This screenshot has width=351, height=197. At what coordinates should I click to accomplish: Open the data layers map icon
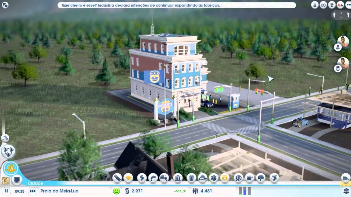(346, 190)
